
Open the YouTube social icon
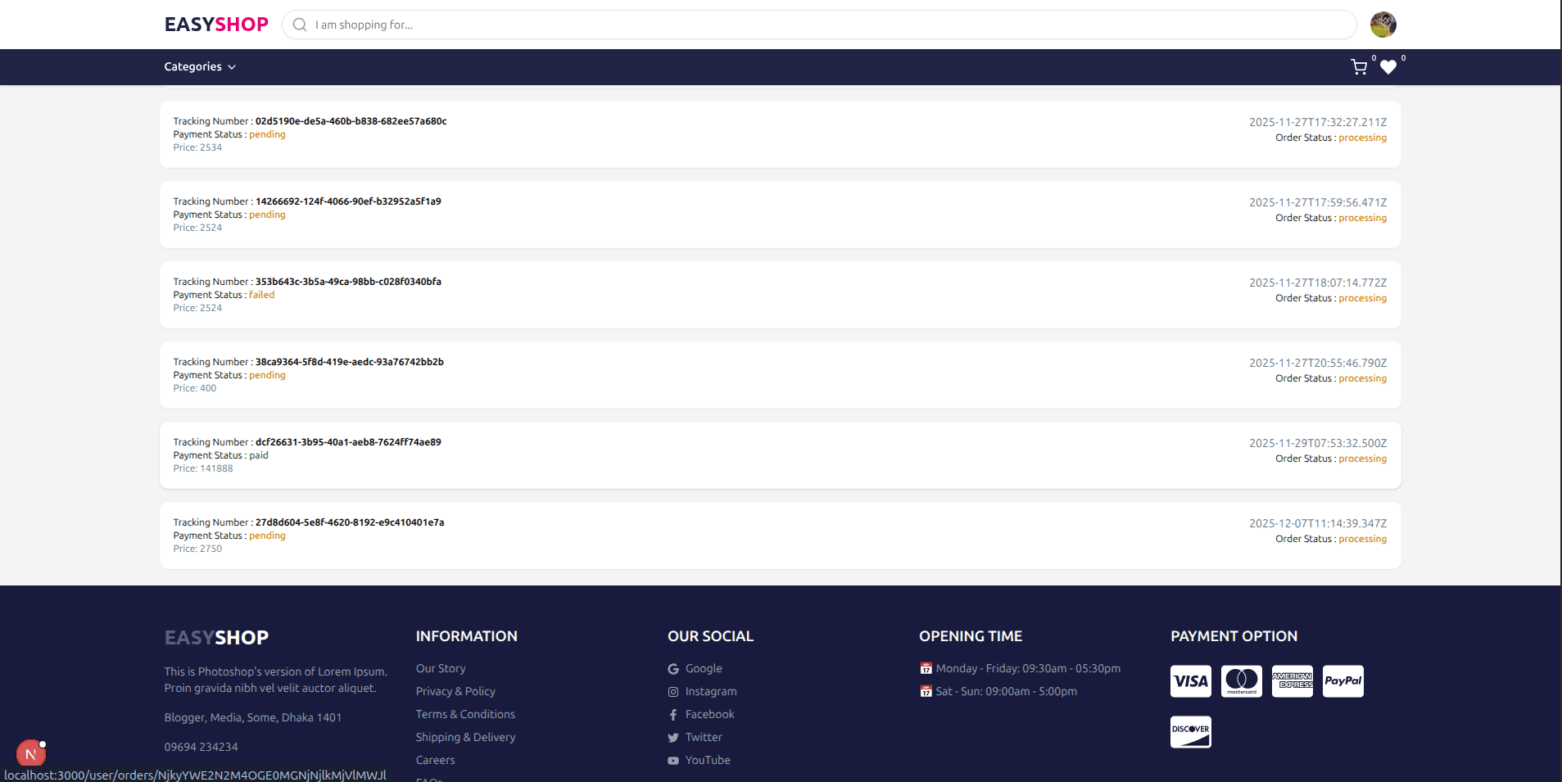click(672, 760)
